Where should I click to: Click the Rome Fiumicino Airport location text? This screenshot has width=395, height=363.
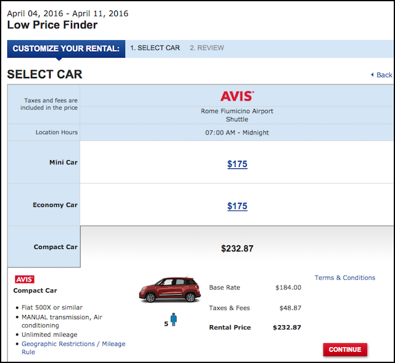pos(237,112)
